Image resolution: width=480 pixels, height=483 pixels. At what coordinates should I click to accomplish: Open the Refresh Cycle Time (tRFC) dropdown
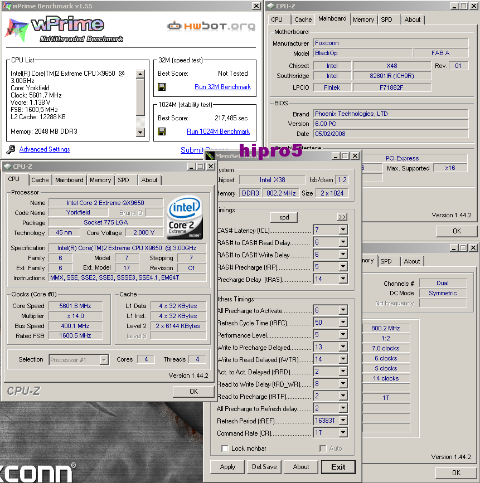click(x=343, y=323)
